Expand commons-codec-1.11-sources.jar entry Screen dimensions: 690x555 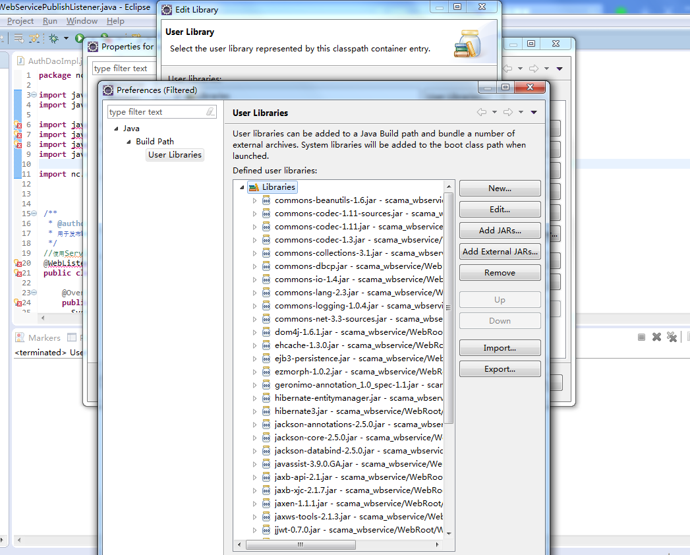[254, 214]
